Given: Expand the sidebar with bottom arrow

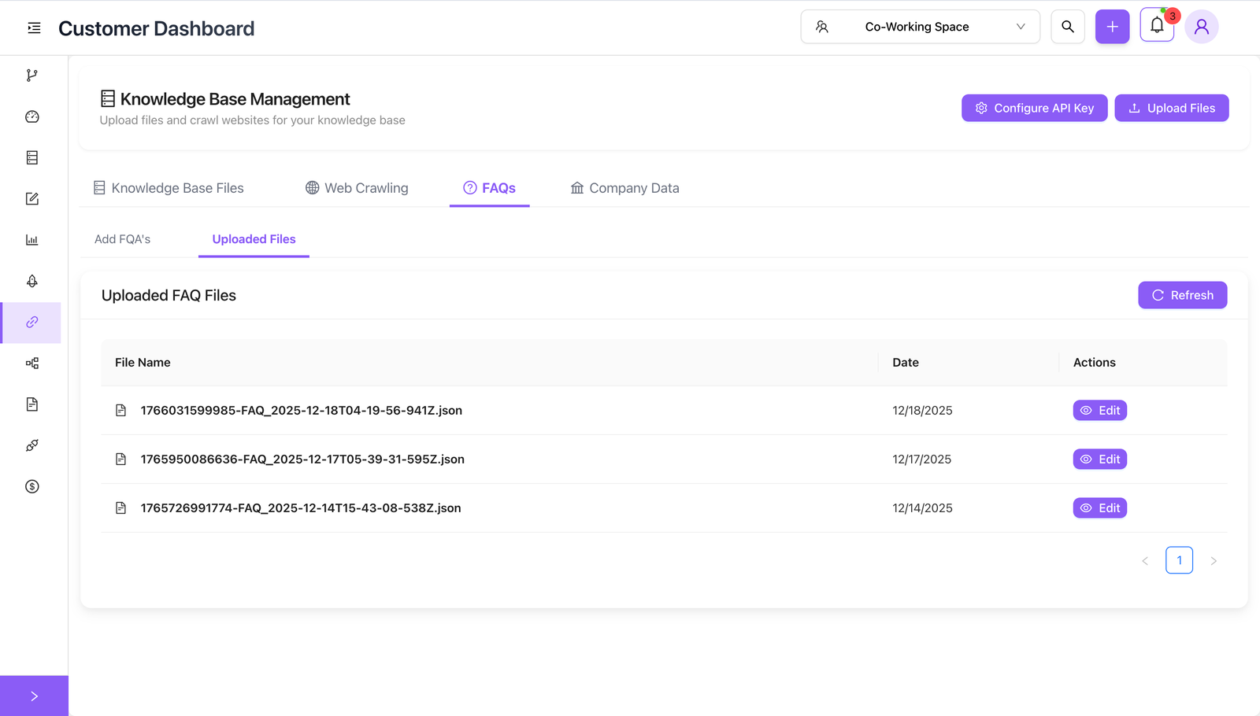Looking at the screenshot, I should [x=34, y=696].
